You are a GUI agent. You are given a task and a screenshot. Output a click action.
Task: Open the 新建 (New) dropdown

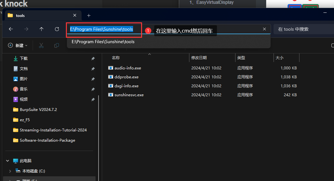coord(18,45)
